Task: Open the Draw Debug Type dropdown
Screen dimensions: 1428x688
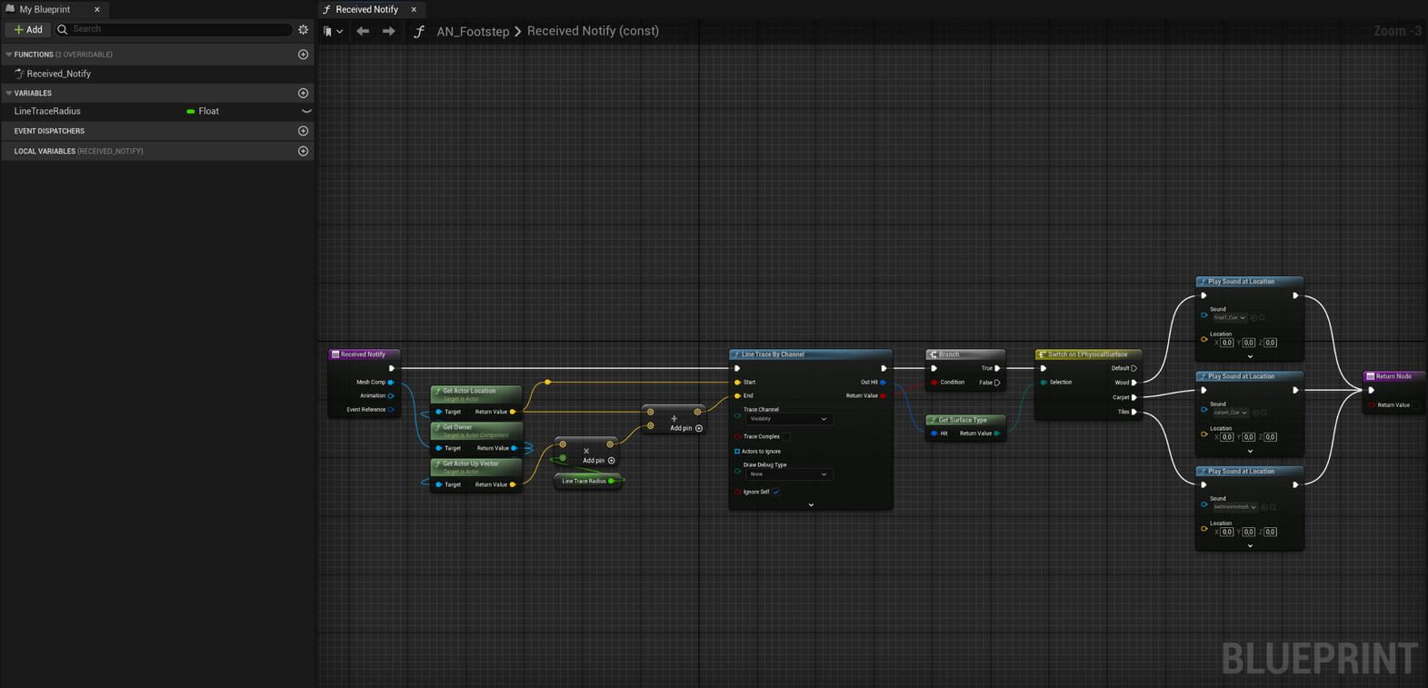Action: [x=787, y=474]
